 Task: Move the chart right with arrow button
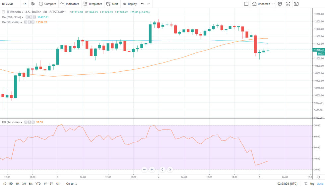170,169
